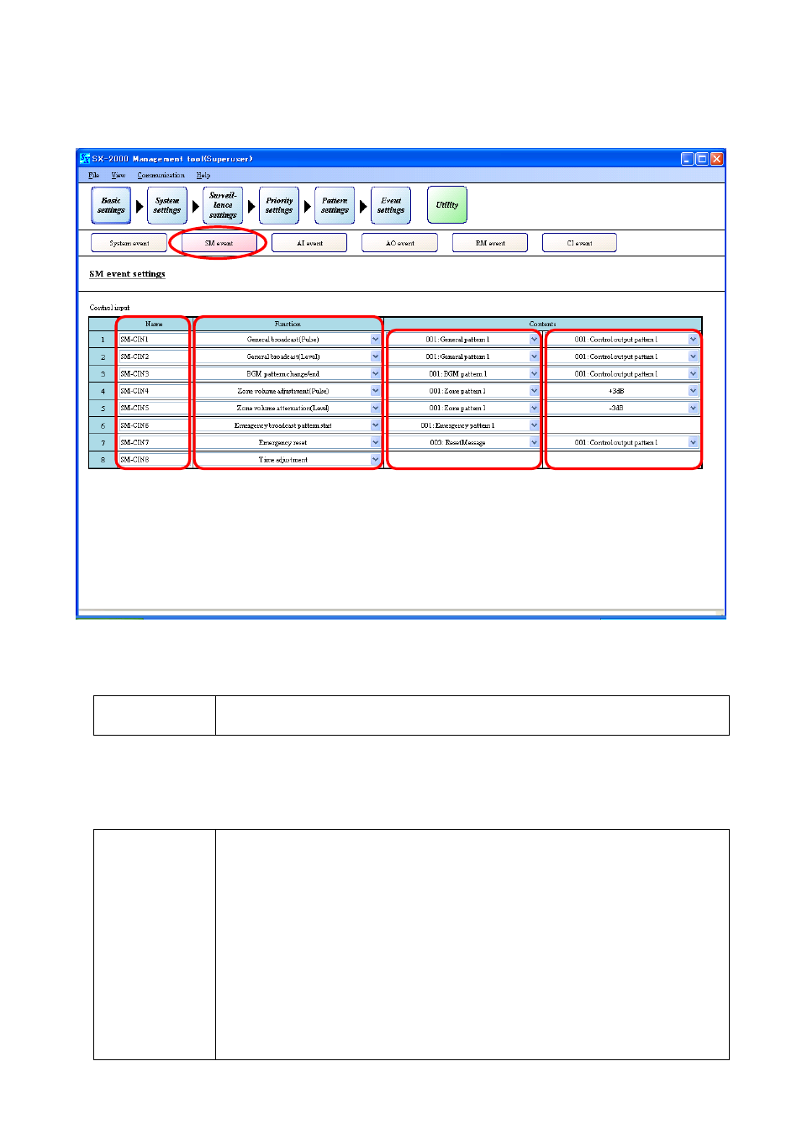Open 001: BGM pattern 1 dropdown
The width and height of the screenshot is (802, 1135).
[x=534, y=374]
